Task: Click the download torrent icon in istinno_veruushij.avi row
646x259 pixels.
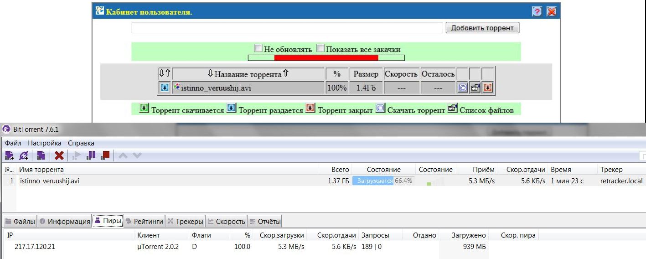Action: pos(463,88)
